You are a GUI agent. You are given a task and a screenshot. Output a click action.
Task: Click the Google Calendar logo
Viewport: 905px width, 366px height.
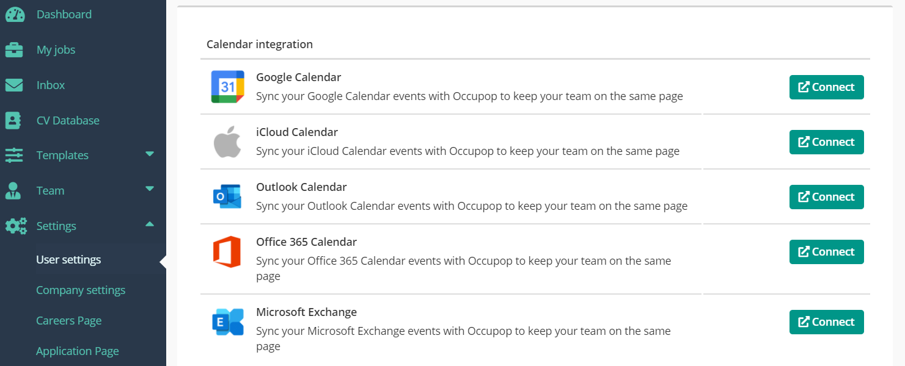pyautogui.click(x=227, y=86)
